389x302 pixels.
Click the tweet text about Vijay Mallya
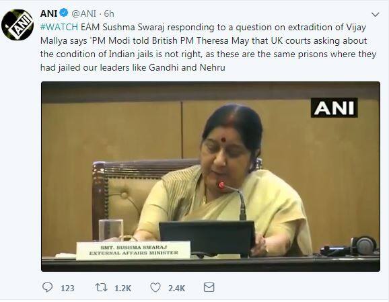[208, 47]
